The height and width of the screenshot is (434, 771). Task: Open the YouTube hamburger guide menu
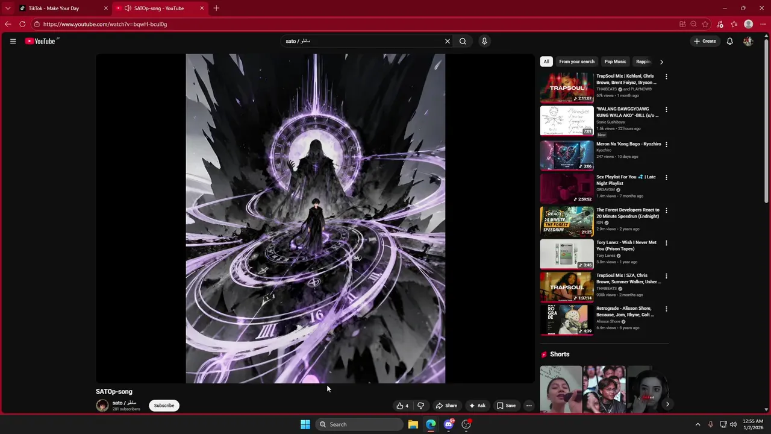13,41
